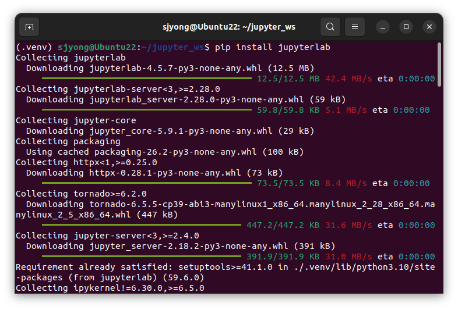Close the terminal window
Viewport: 458px width, 310px height.
(x=429, y=27)
